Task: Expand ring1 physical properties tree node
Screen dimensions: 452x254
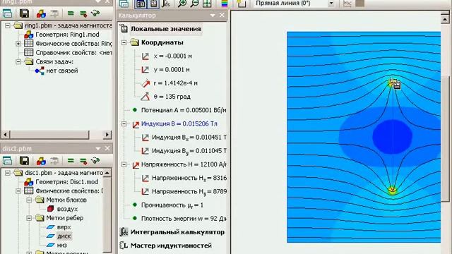Action: coord(18,44)
